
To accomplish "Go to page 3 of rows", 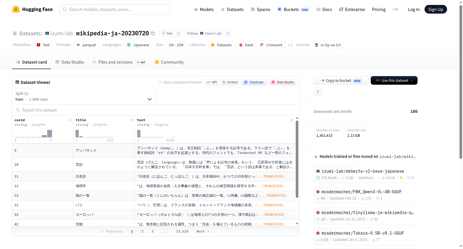I will click(x=153, y=231).
